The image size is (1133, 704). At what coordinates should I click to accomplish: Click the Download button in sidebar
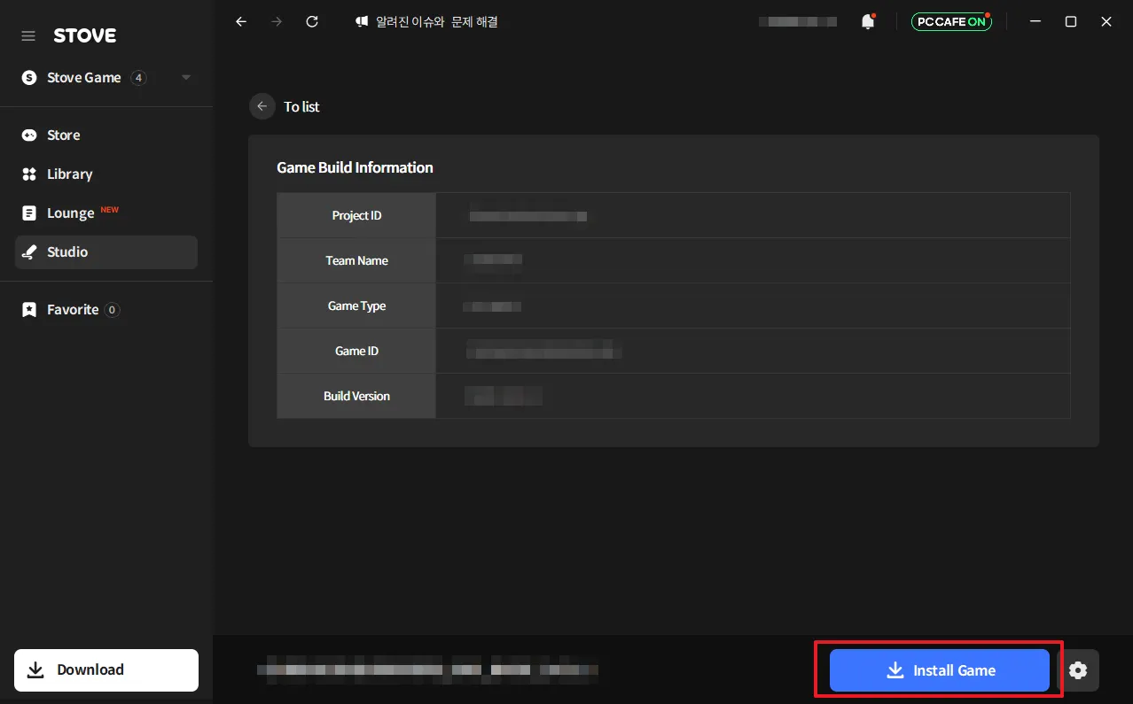click(106, 669)
